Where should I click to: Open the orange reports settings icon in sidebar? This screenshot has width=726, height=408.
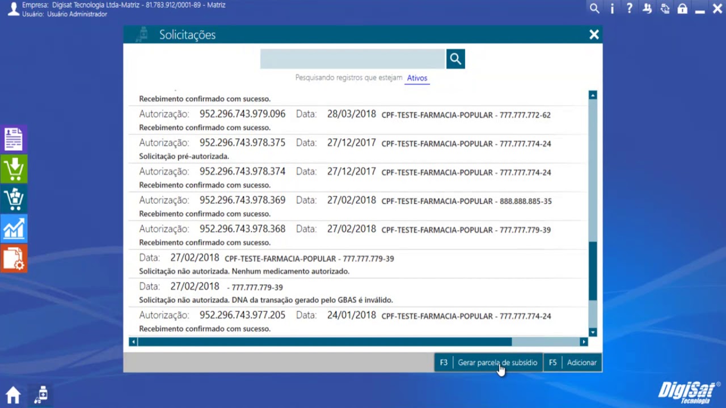(14, 258)
